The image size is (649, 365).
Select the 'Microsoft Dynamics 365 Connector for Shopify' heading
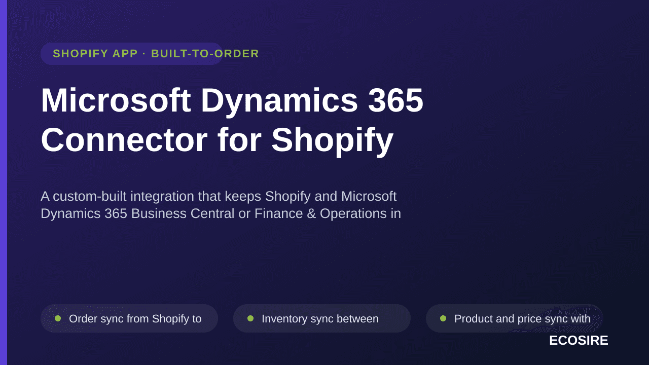click(232, 120)
